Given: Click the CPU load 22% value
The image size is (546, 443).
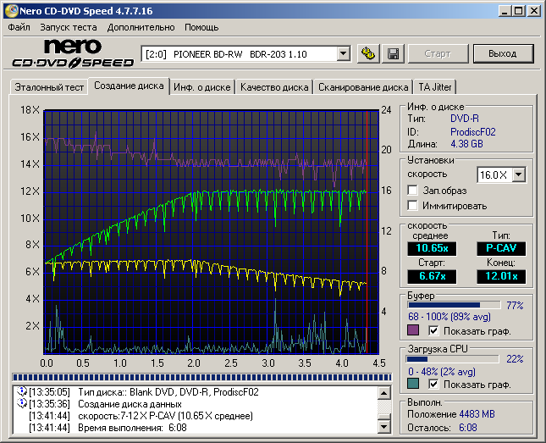Looking at the screenshot, I should coord(515,359).
